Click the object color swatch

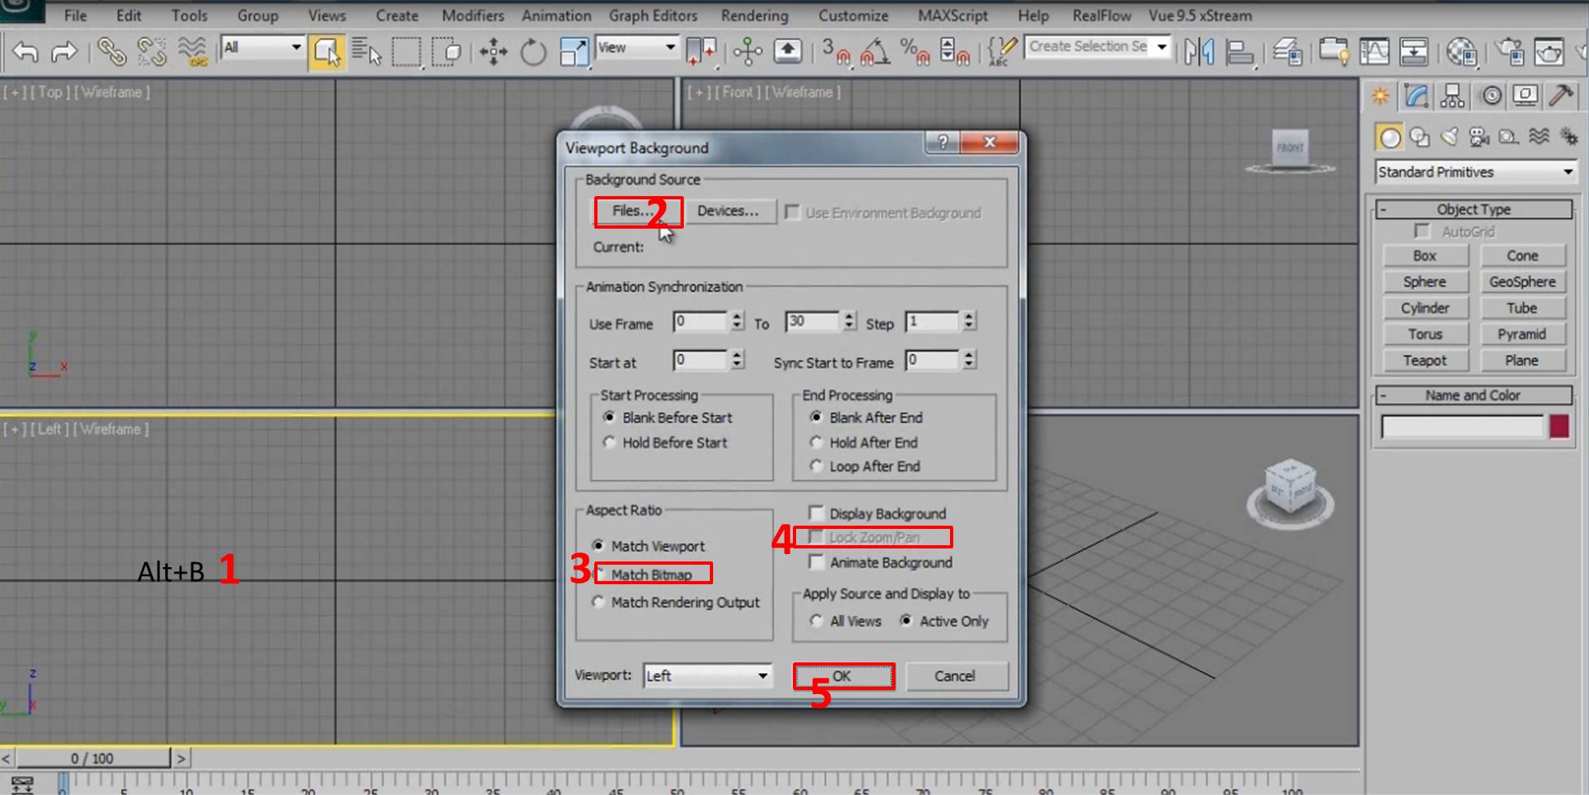1559,426
